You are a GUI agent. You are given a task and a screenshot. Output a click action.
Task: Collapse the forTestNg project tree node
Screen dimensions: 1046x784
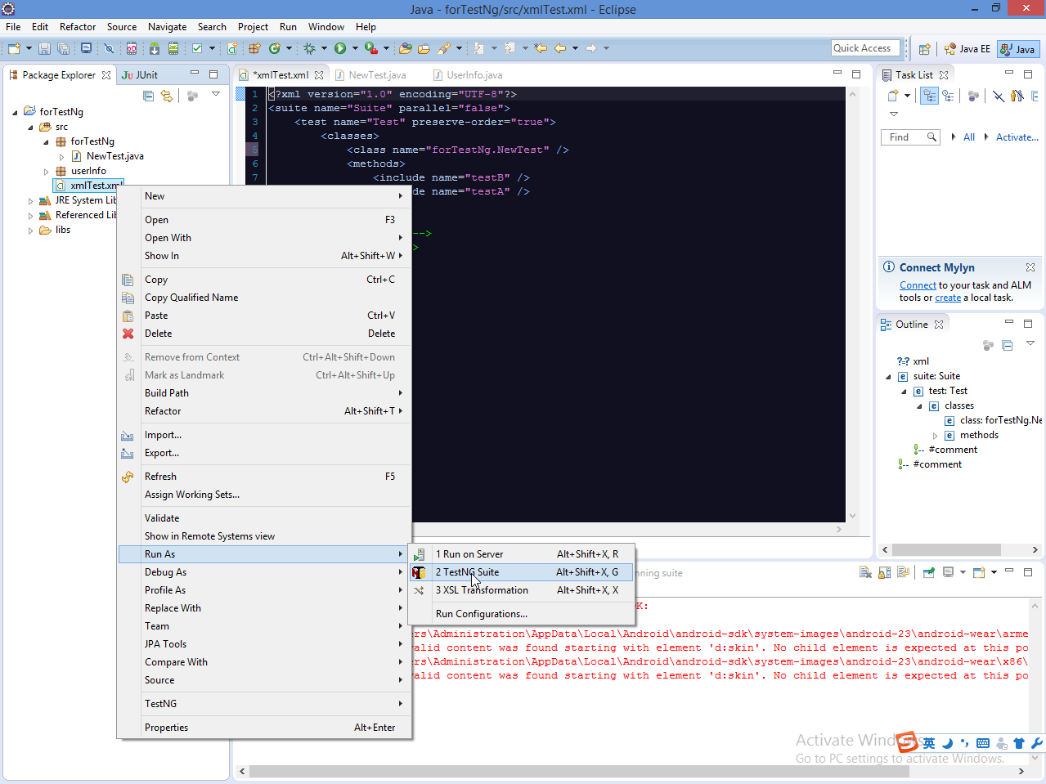[x=15, y=112]
